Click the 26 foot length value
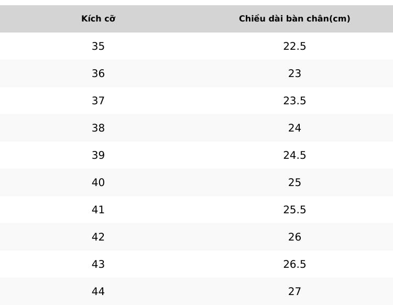The height and width of the screenshot is (305, 393). pos(294,237)
